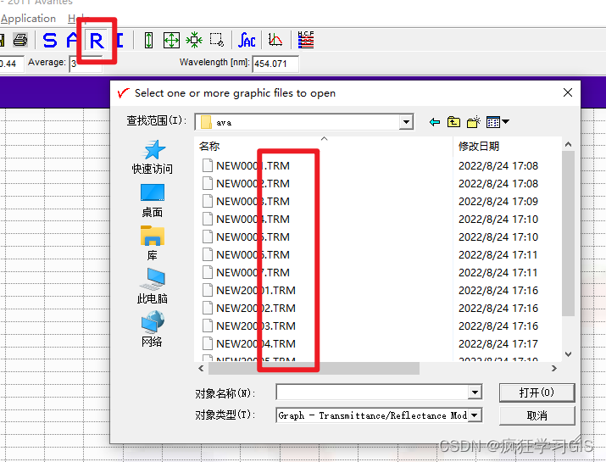Open the view menu icon in dialog

[498, 122]
